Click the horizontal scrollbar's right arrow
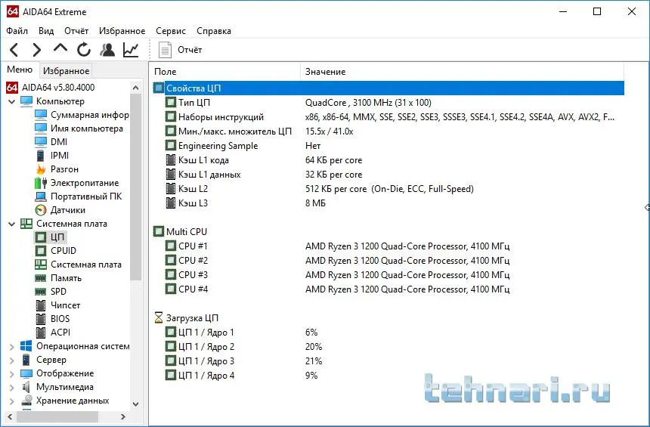The width and height of the screenshot is (650, 427). [122, 416]
